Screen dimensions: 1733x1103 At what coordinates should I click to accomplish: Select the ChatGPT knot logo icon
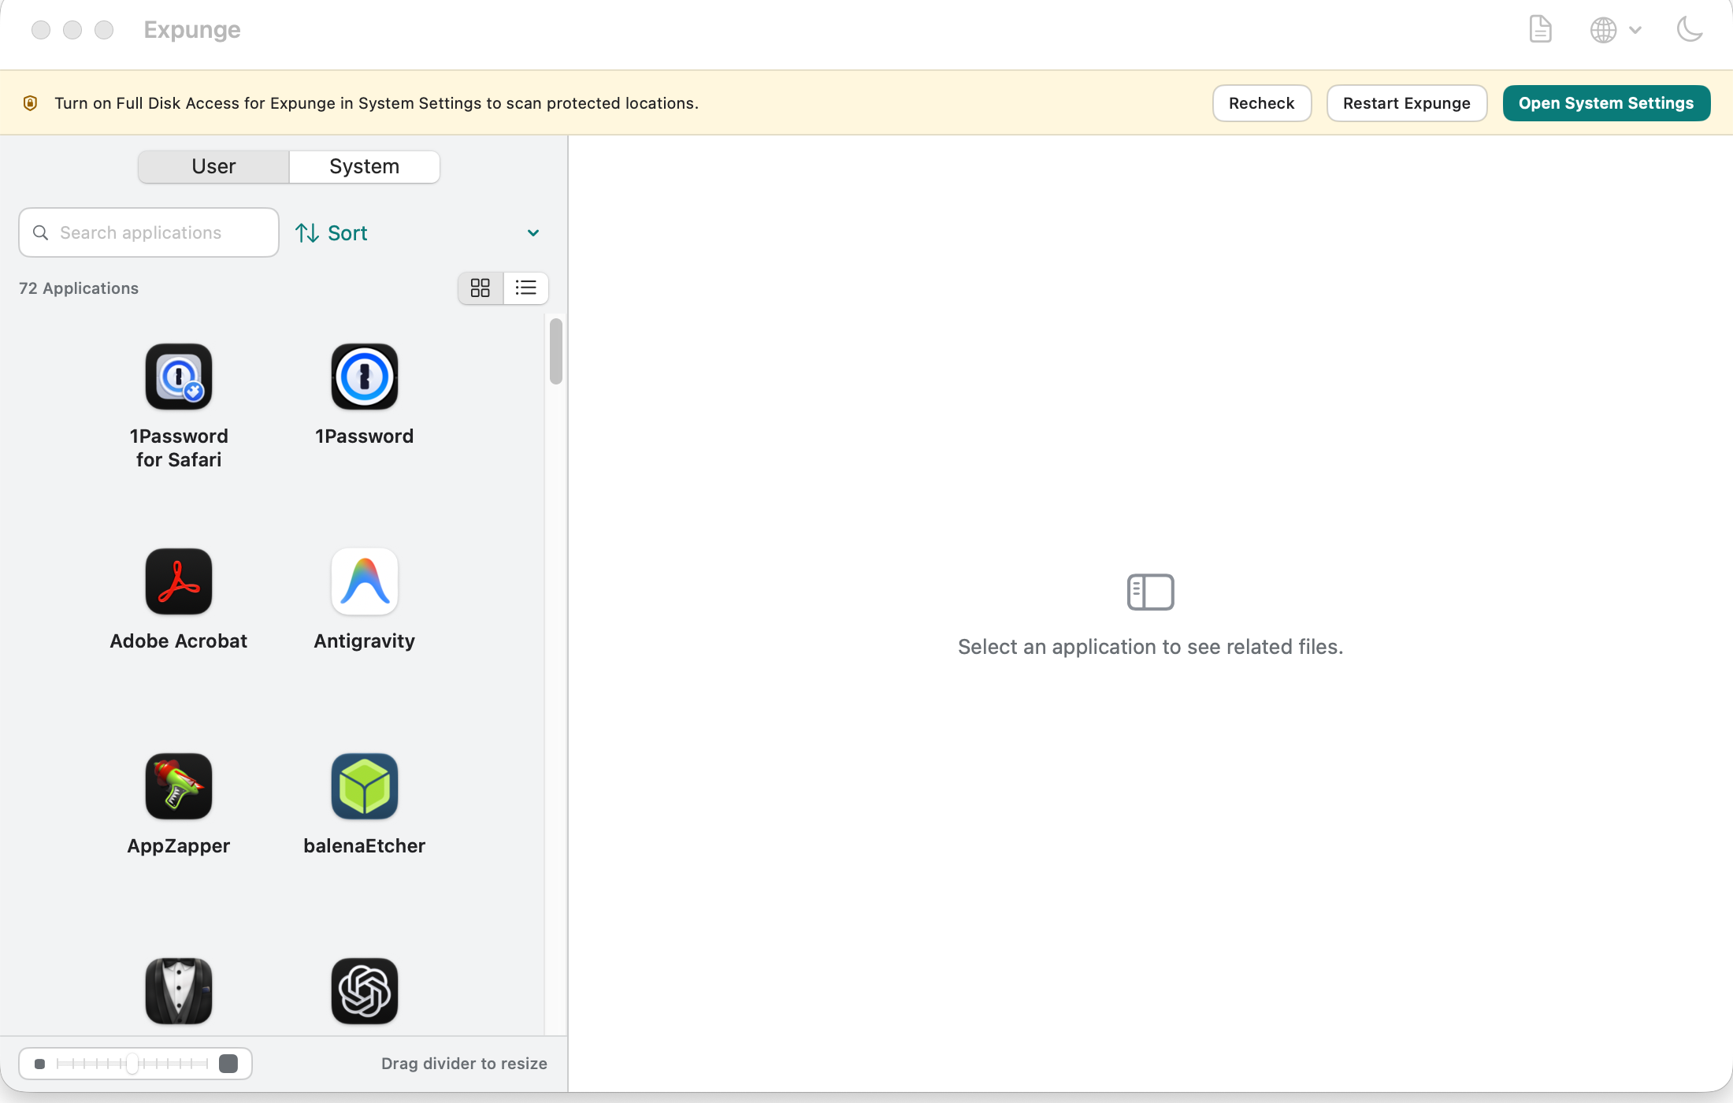[x=364, y=991]
